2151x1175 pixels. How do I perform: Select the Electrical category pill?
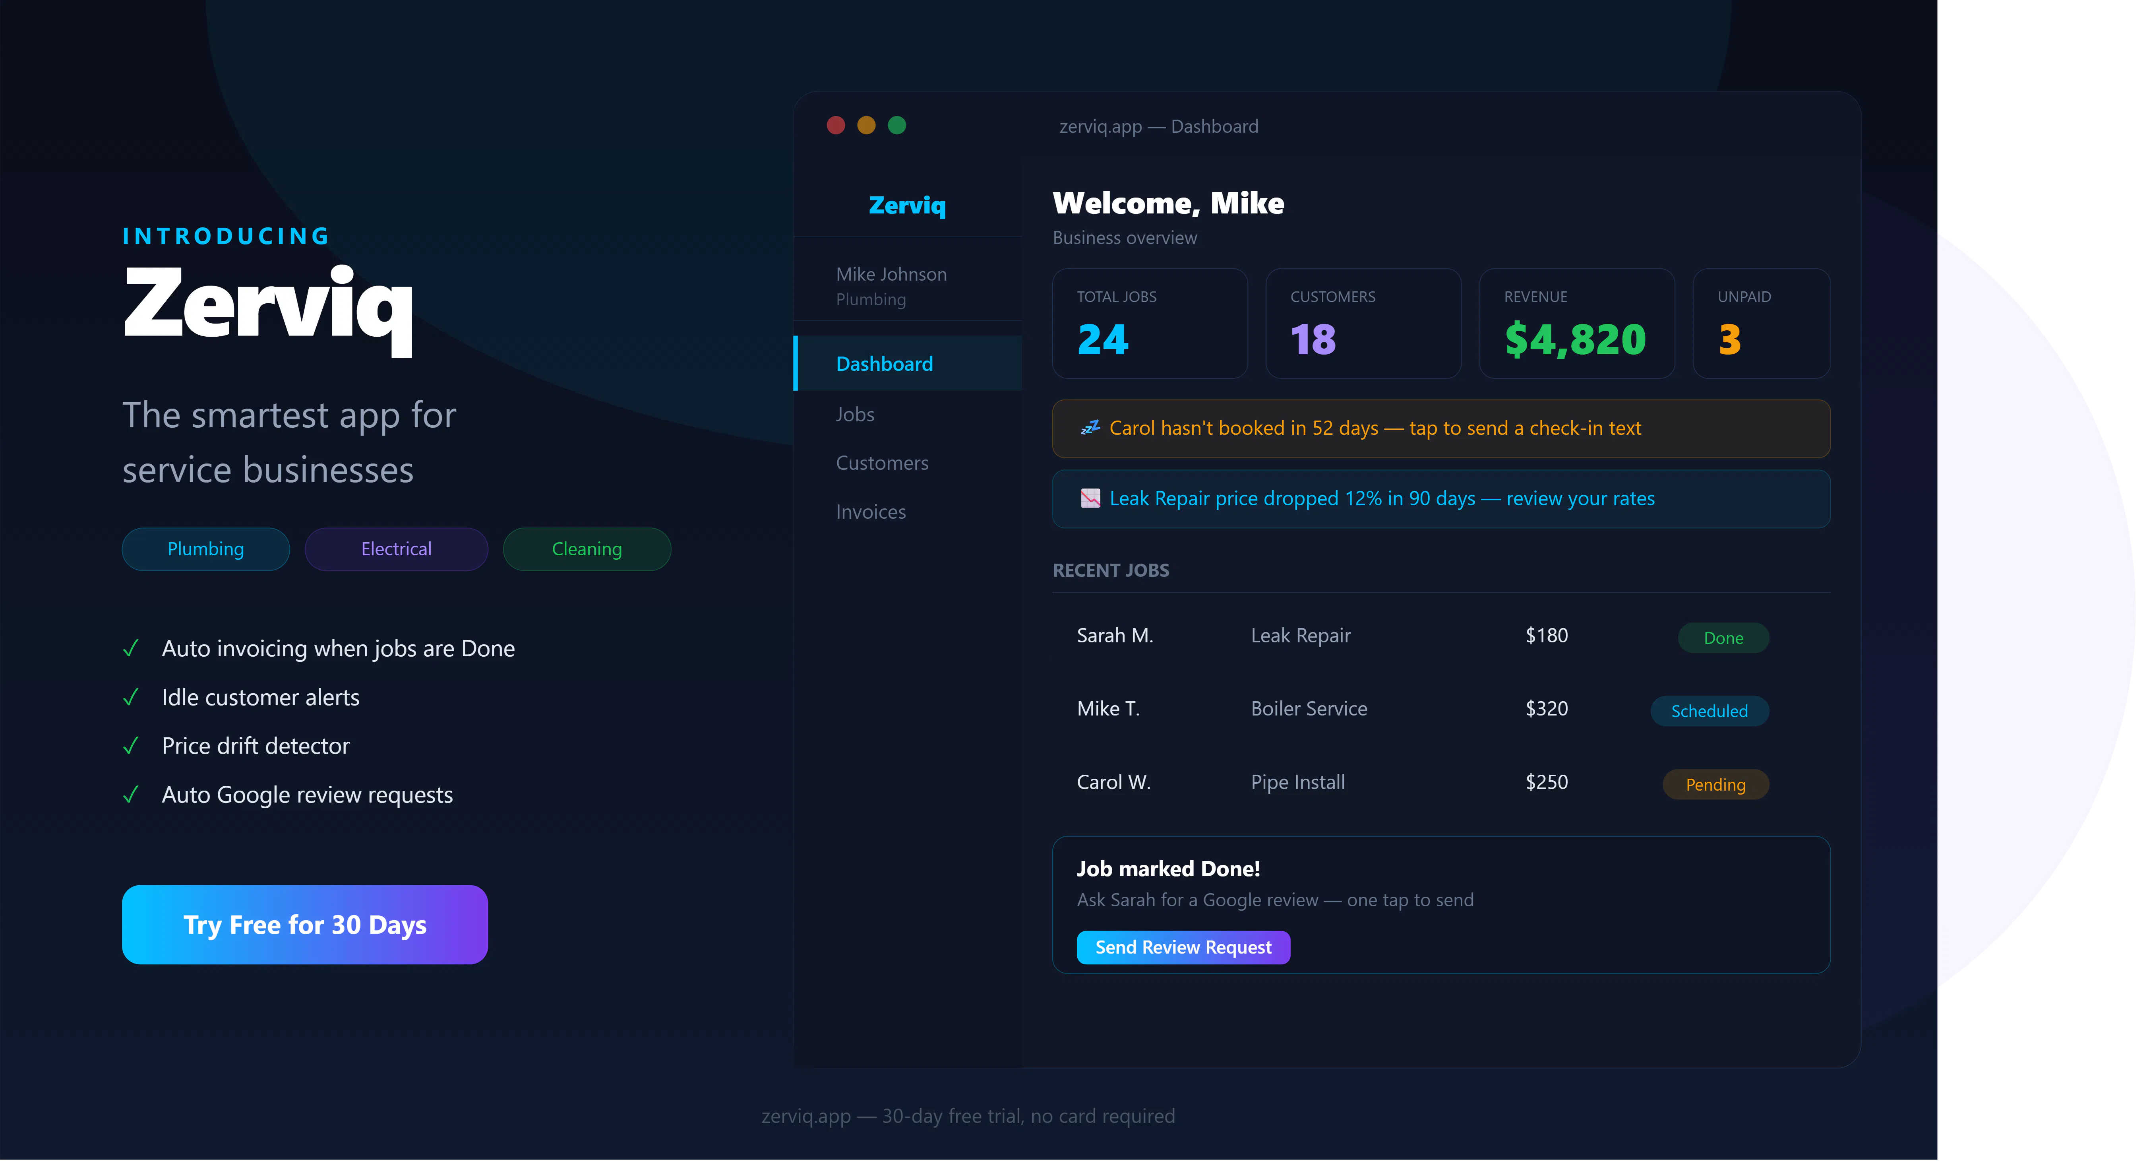(x=396, y=549)
